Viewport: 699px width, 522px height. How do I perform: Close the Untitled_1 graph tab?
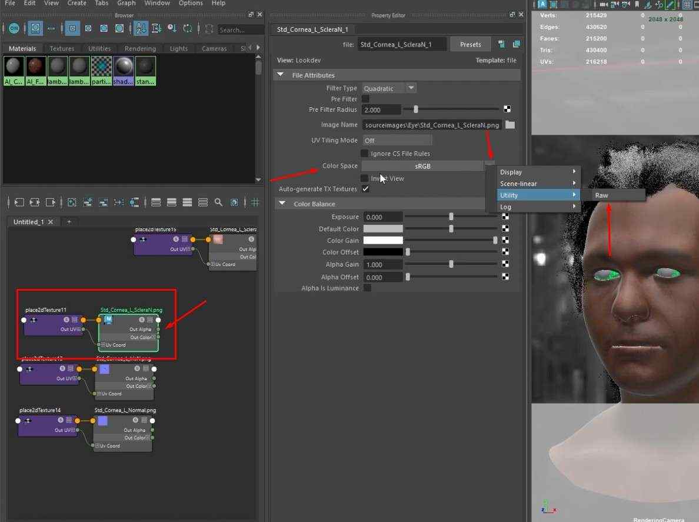51,221
